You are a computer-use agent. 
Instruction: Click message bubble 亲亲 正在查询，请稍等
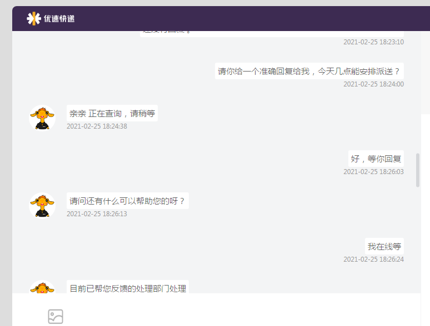point(112,113)
